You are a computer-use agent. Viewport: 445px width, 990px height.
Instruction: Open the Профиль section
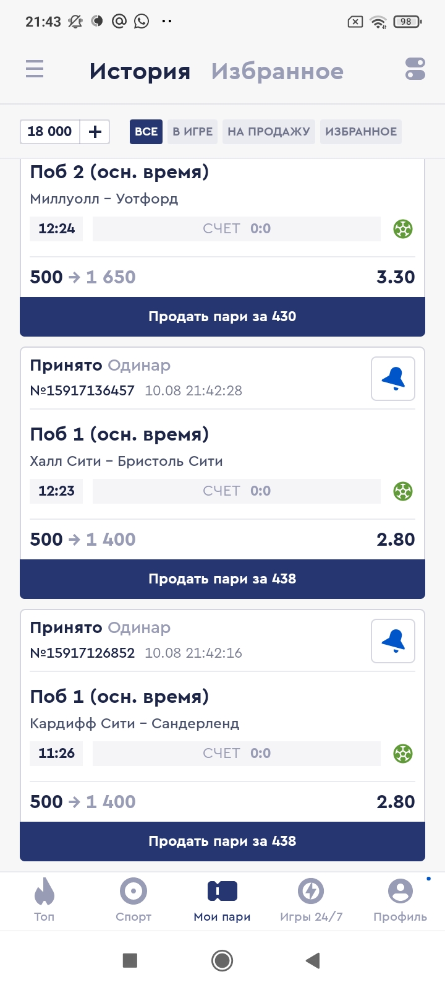pyautogui.click(x=400, y=900)
